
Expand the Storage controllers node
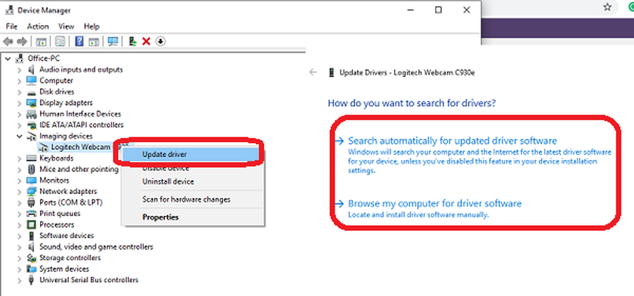click(20, 258)
